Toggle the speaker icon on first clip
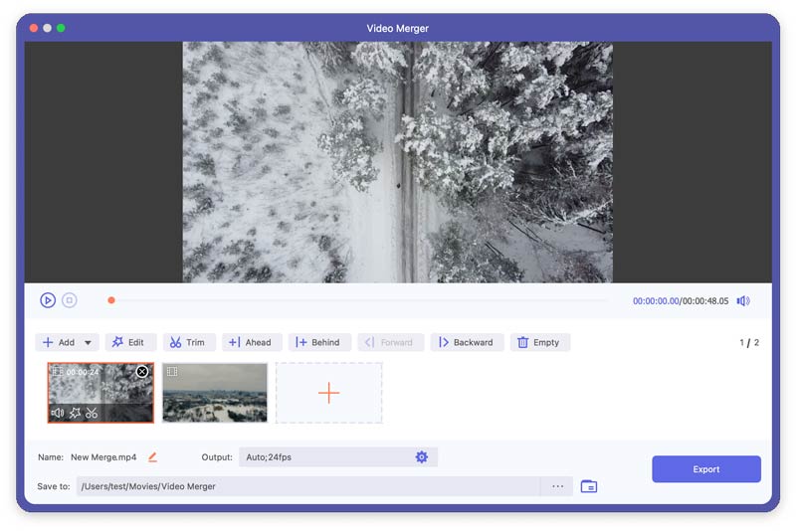The width and height of the screenshot is (796, 531). click(58, 413)
